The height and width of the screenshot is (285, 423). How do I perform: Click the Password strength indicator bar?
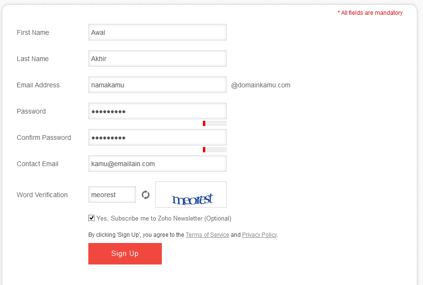click(x=215, y=123)
